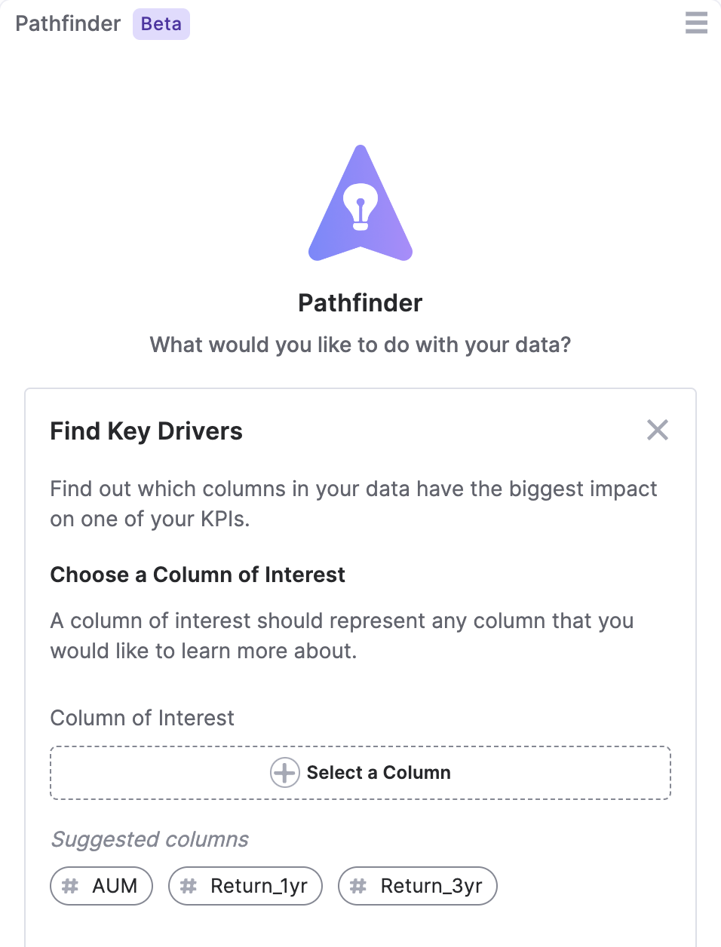721x947 pixels.
Task: Click the Column of Interest field label
Action: coord(143,718)
